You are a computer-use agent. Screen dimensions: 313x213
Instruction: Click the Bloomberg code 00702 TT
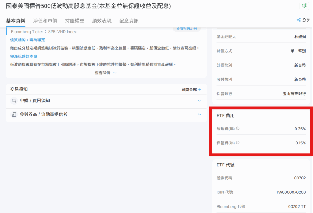pos(297,207)
